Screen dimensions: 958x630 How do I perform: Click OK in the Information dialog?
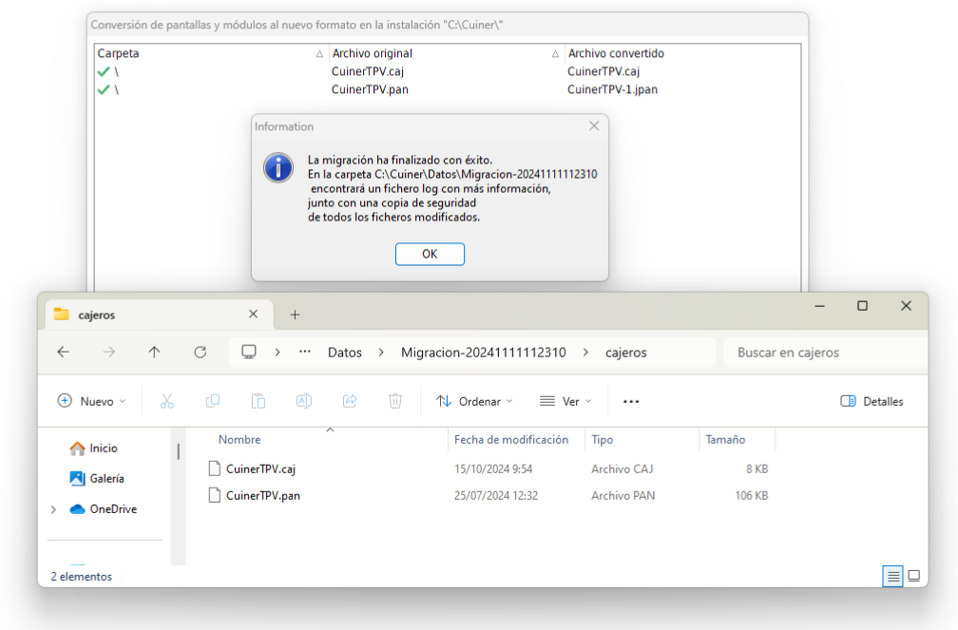click(x=430, y=255)
